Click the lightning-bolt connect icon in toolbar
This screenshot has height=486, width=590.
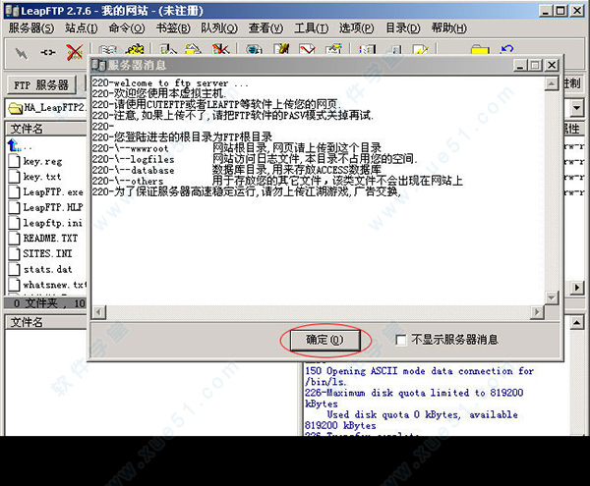click(22, 54)
